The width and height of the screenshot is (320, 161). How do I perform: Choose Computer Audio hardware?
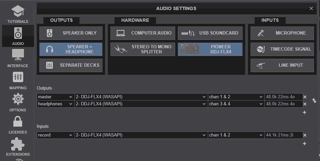pos(143,33)
